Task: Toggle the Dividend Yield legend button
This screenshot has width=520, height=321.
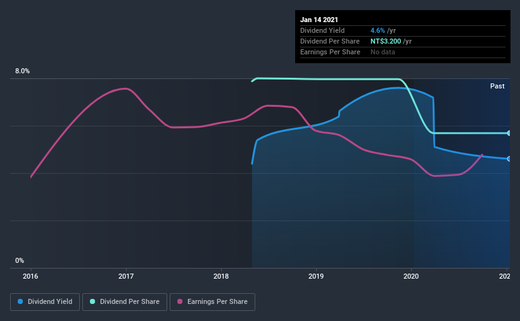Action: point(45,302)
